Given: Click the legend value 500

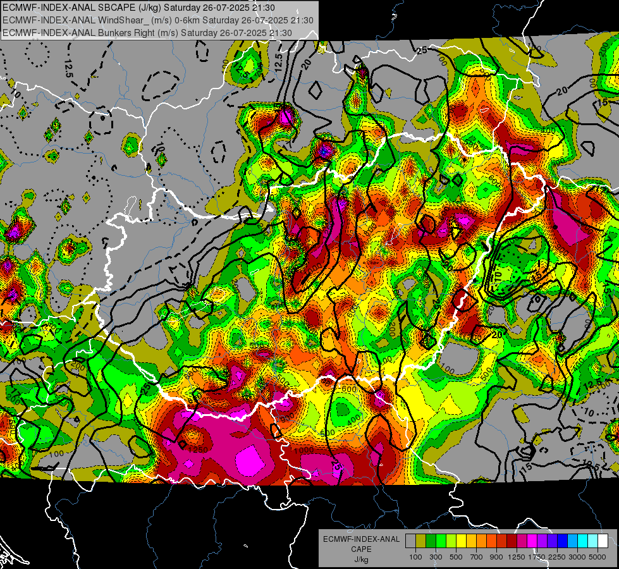Looking at the screenshot, I should tap(456, 557).
